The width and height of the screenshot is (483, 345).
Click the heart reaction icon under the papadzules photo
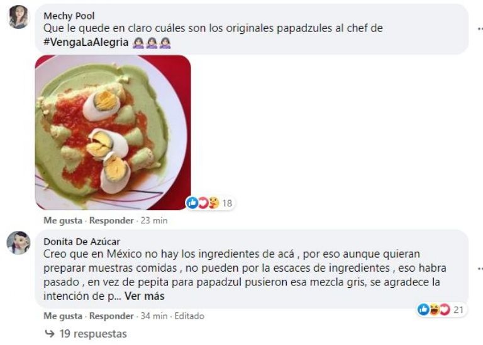click(x=203, y=203)
